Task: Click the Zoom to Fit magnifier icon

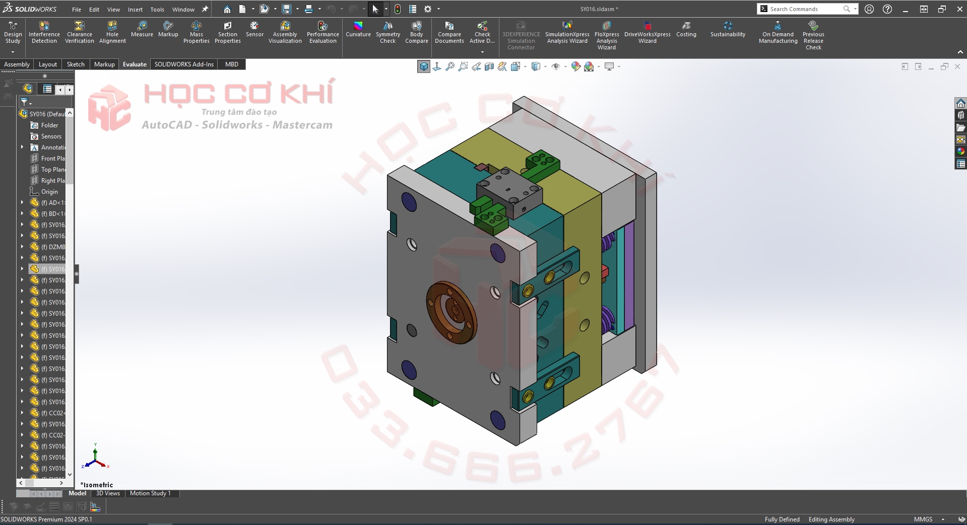Action: 450,66
